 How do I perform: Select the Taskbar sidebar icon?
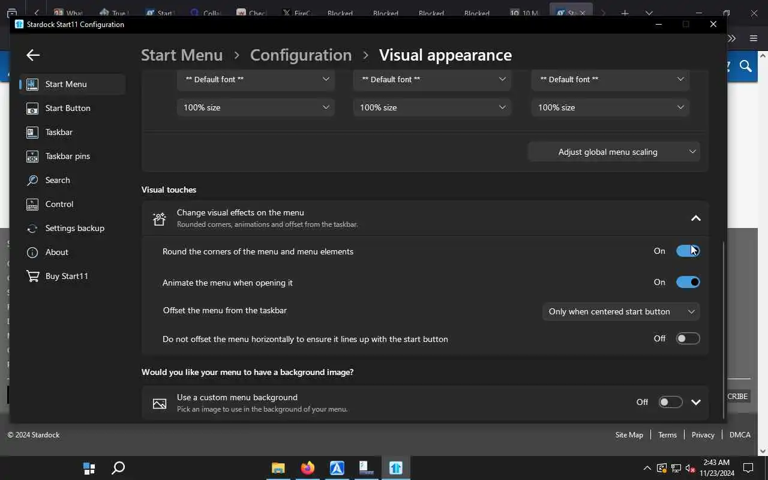point(32,133)
